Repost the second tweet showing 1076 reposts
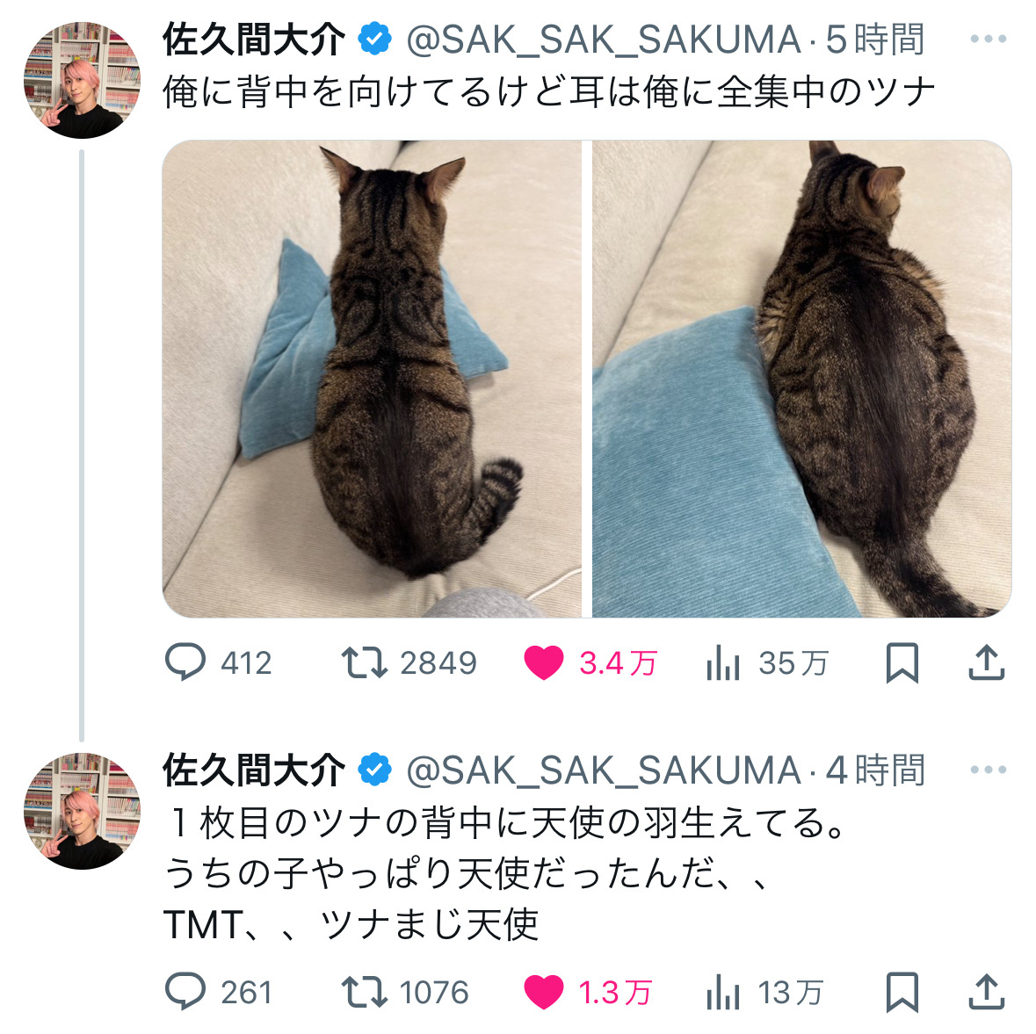Viewport: 1036px width, 1034px height. (404, 993)
